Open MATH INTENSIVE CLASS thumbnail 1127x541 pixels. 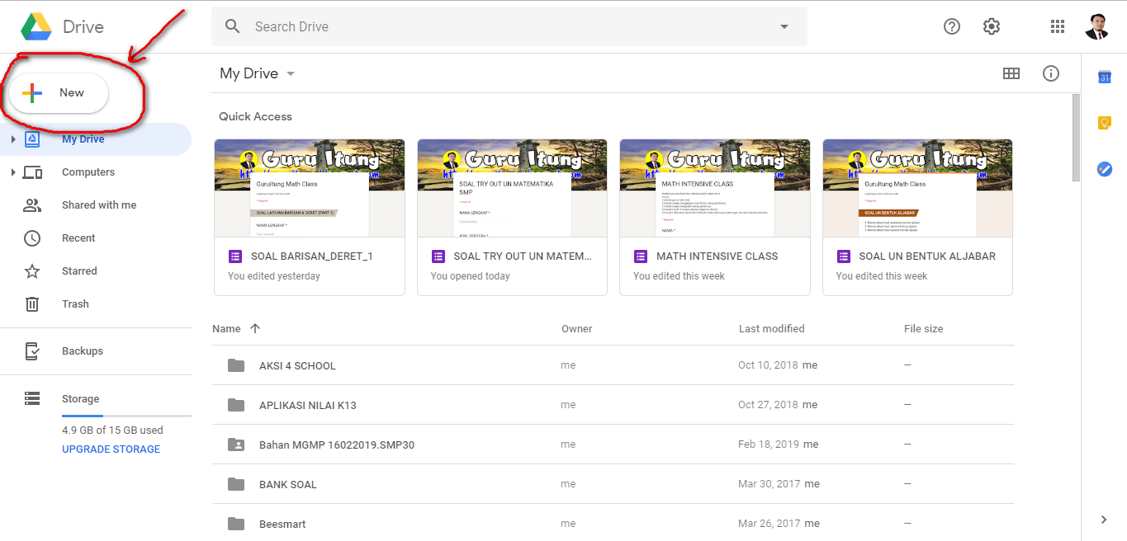715,188
